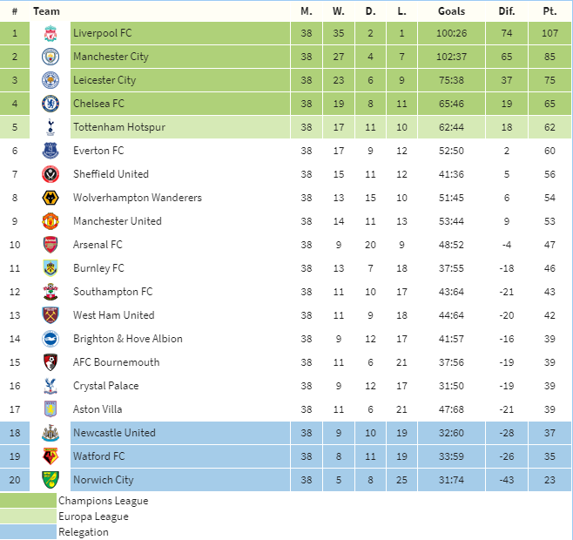Open the Aston Villa team link
The height and width of the screenshot is (540, 573).
pos(98,409)
